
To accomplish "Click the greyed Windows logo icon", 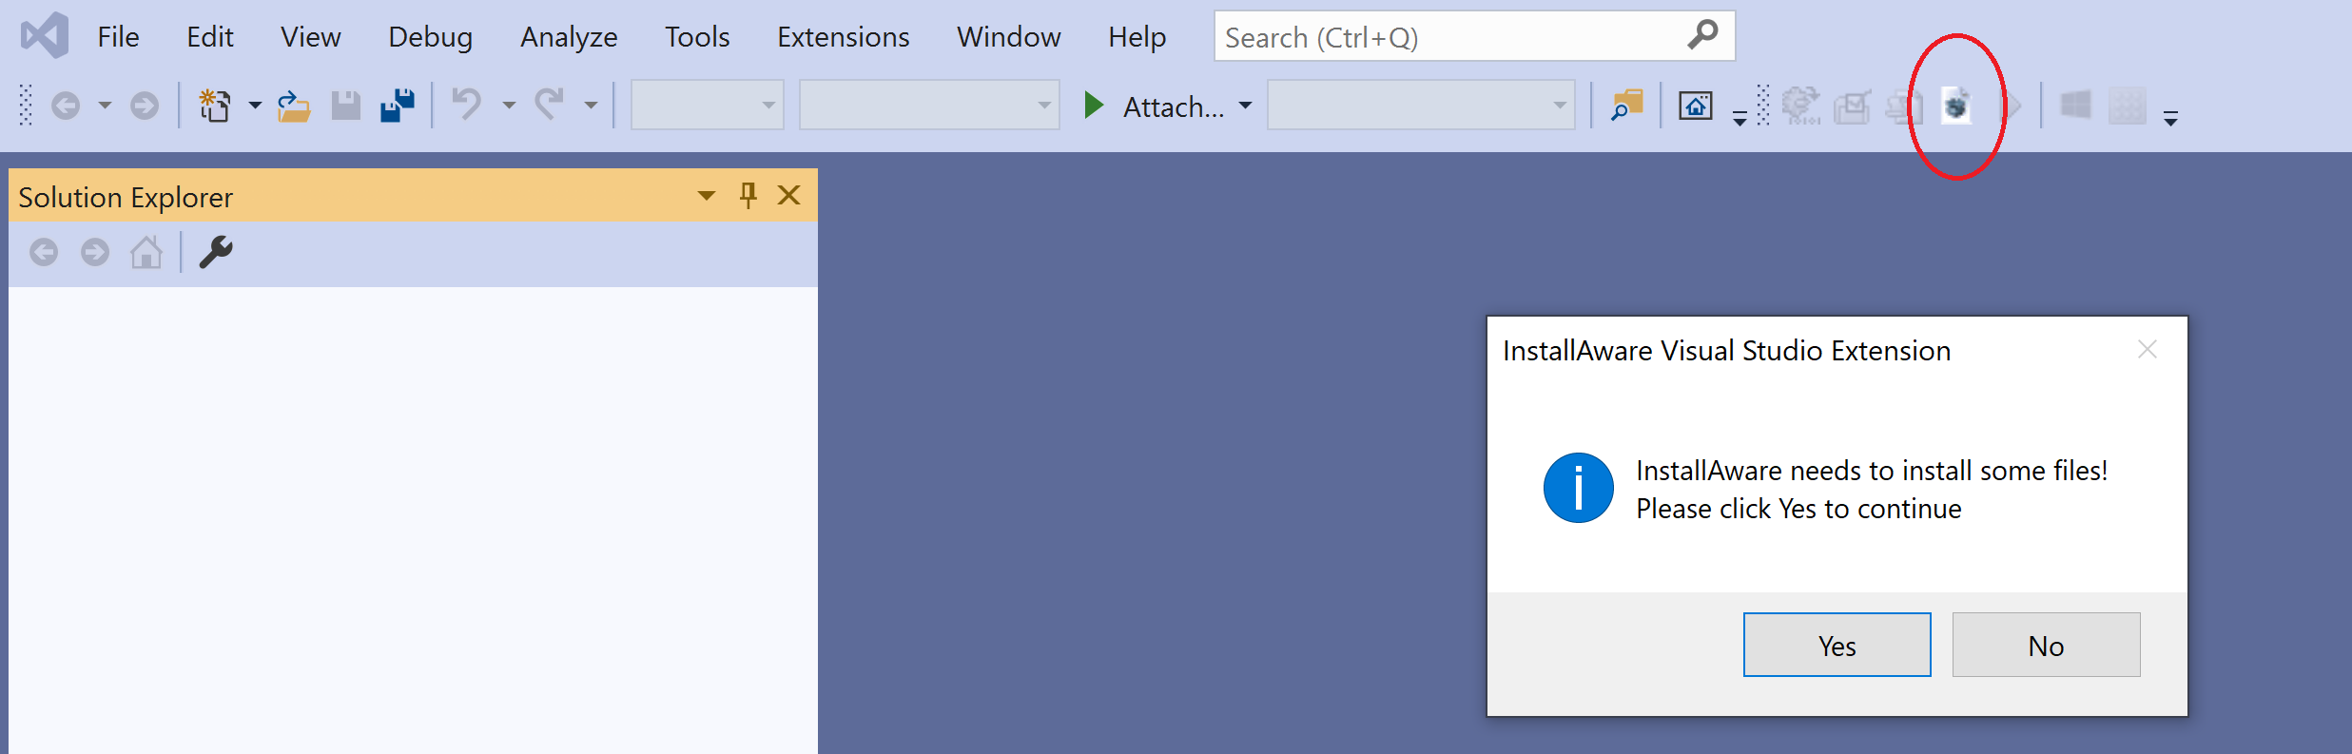I will [2076, 106].
